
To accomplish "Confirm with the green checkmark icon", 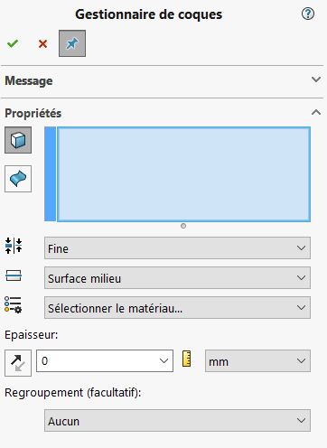I will pyautogui.click(x=13, y=43).
